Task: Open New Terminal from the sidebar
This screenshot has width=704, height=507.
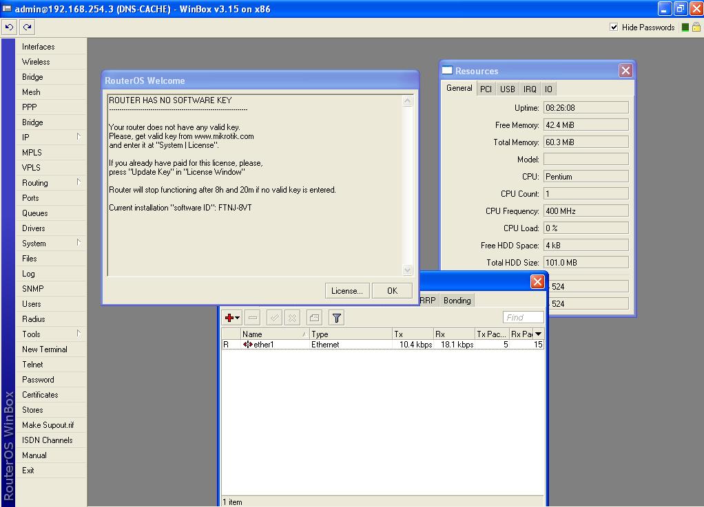Action: coord(51,349)
